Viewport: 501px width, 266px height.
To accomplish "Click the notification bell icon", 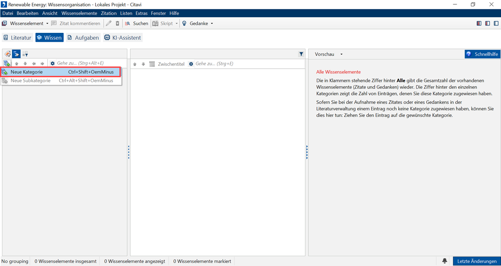I will coord(445,261).
